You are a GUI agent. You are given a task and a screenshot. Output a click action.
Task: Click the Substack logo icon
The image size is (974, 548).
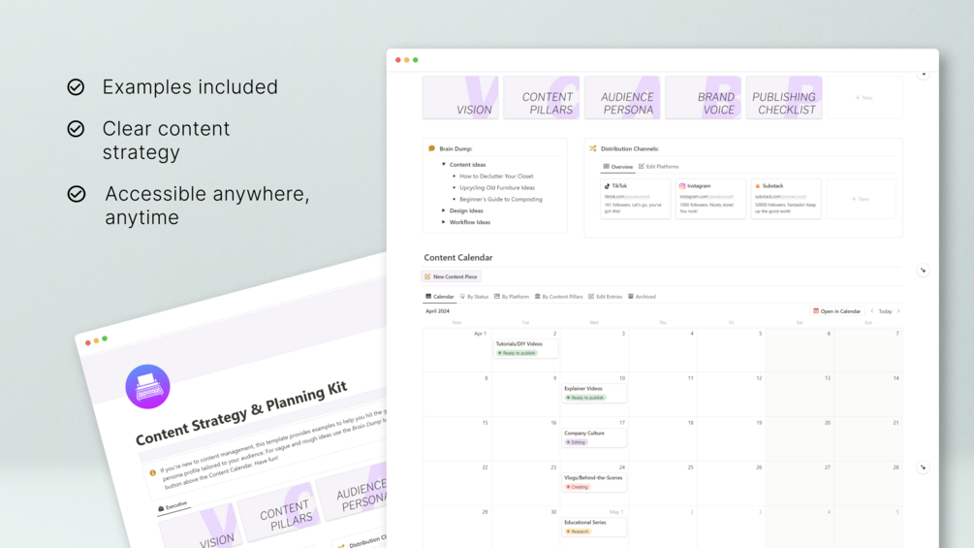758,186
